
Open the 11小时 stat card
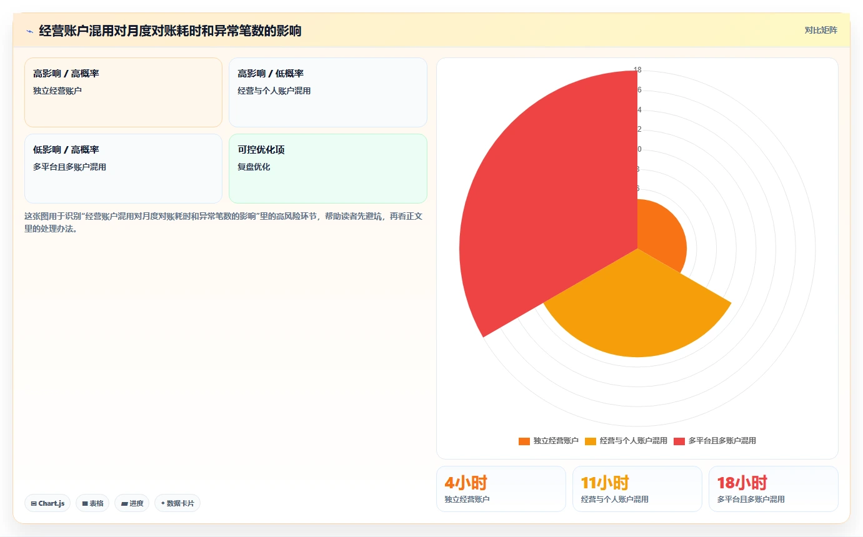tap(637, 489)
